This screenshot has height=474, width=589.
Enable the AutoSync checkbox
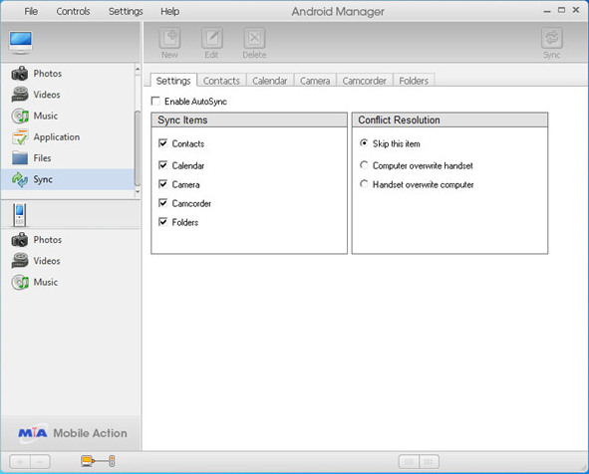(155, 101)
